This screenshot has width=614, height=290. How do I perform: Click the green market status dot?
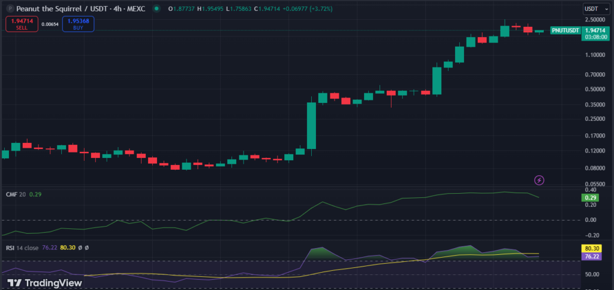pos(156,8)
